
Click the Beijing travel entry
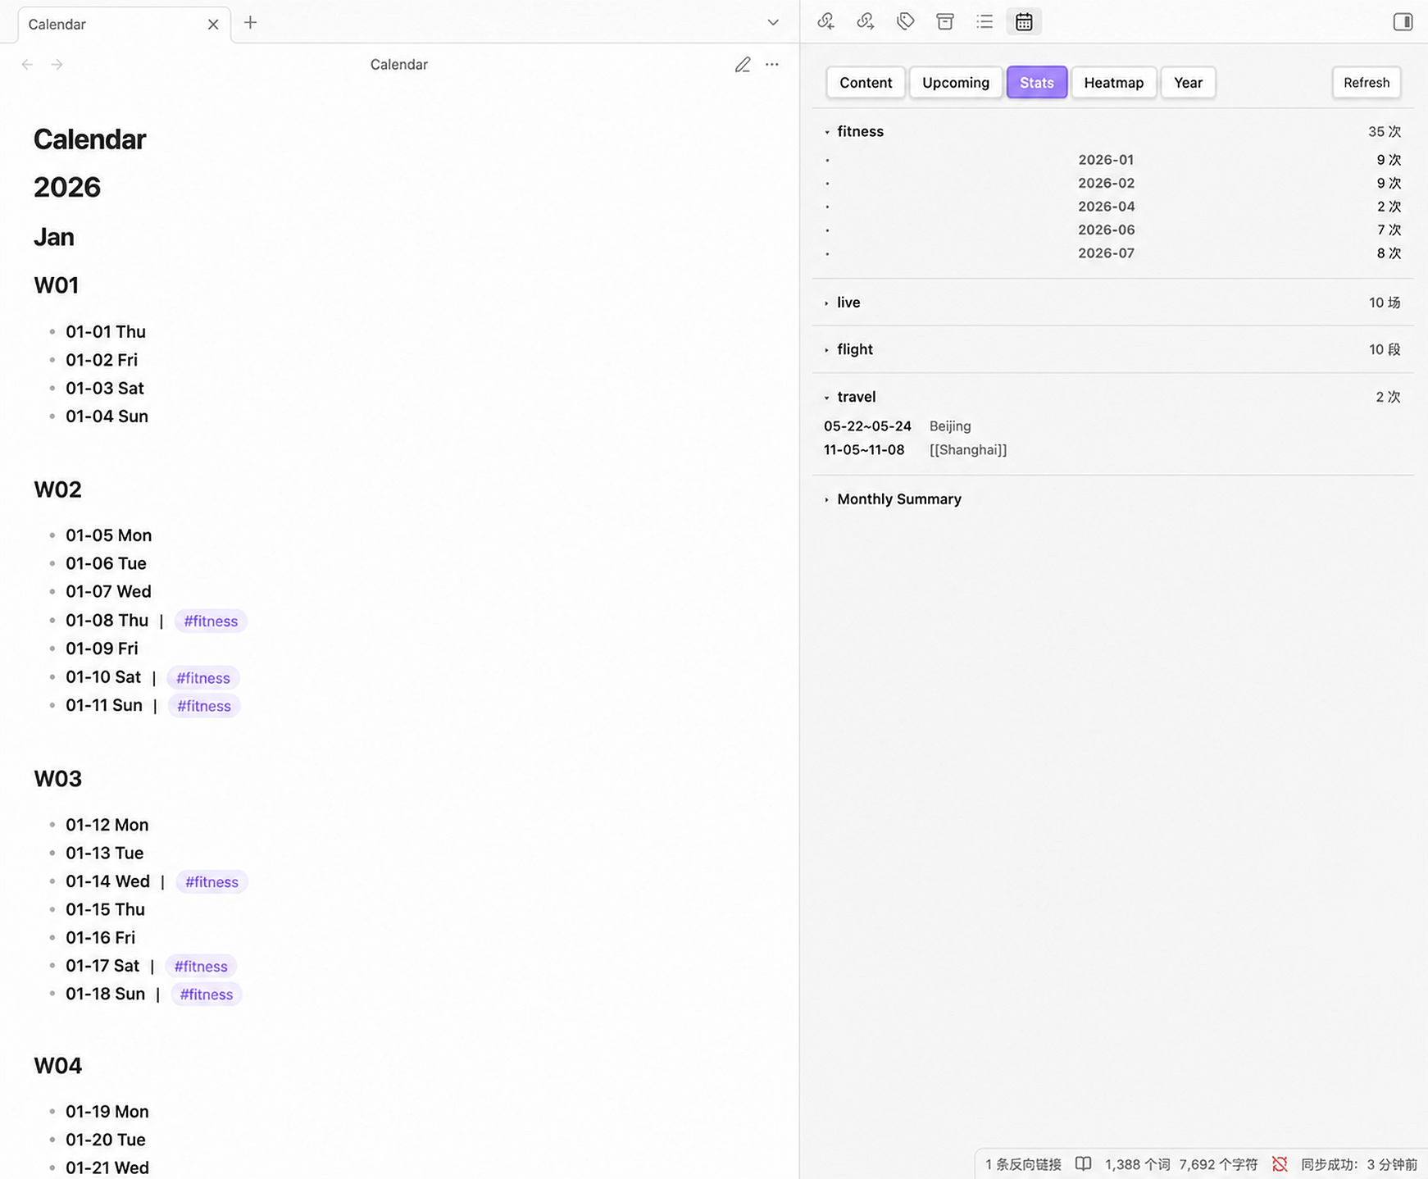pos(950,426)
